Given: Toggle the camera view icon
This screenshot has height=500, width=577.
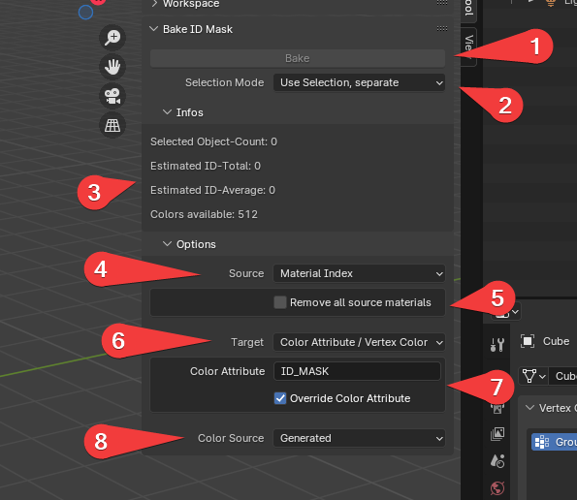Looking at the screenshot, I should (x=112, y=96).
